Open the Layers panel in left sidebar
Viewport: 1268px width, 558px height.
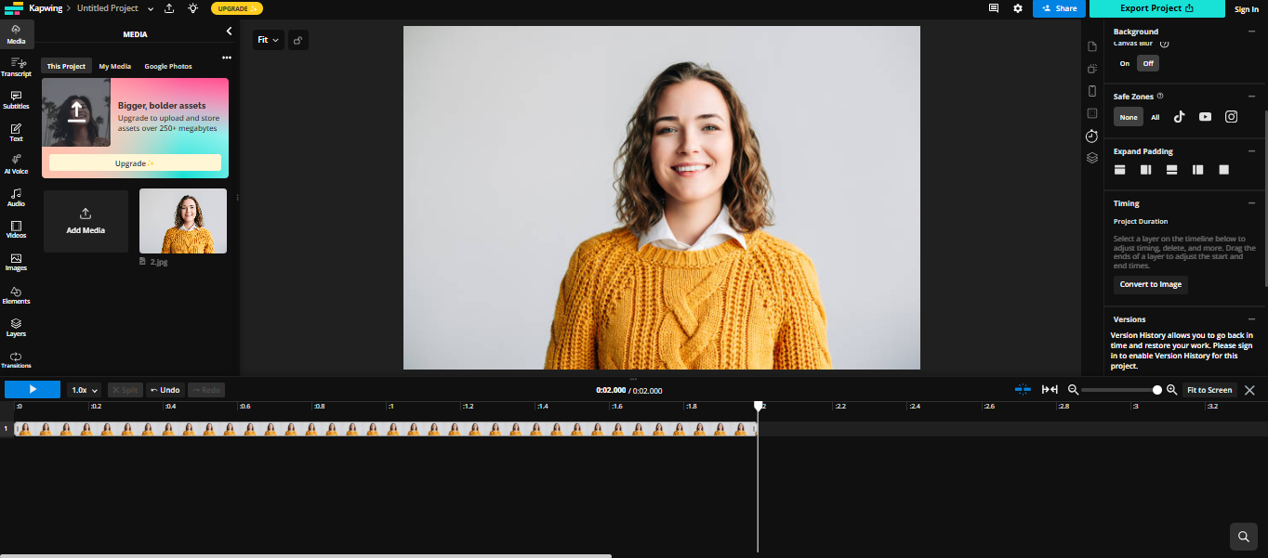pyautogui.click(x=16, y=328)
